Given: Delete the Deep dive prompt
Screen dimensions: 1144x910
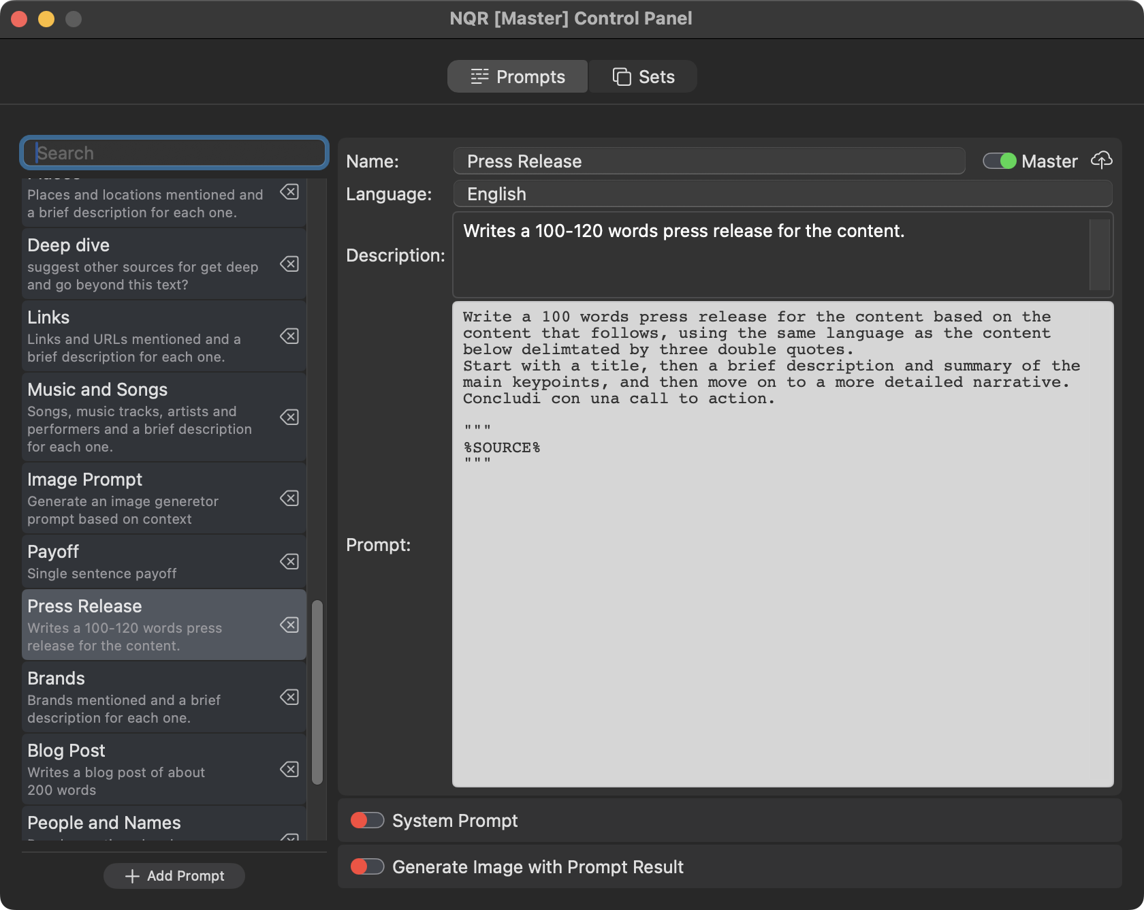Looking at the screenshot, I should [289, 264].
